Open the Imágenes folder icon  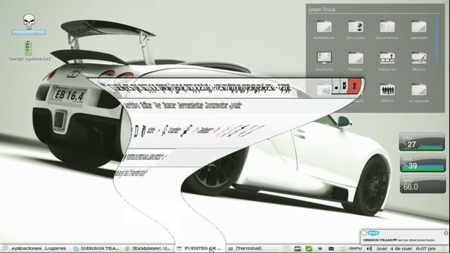(387, 61)
